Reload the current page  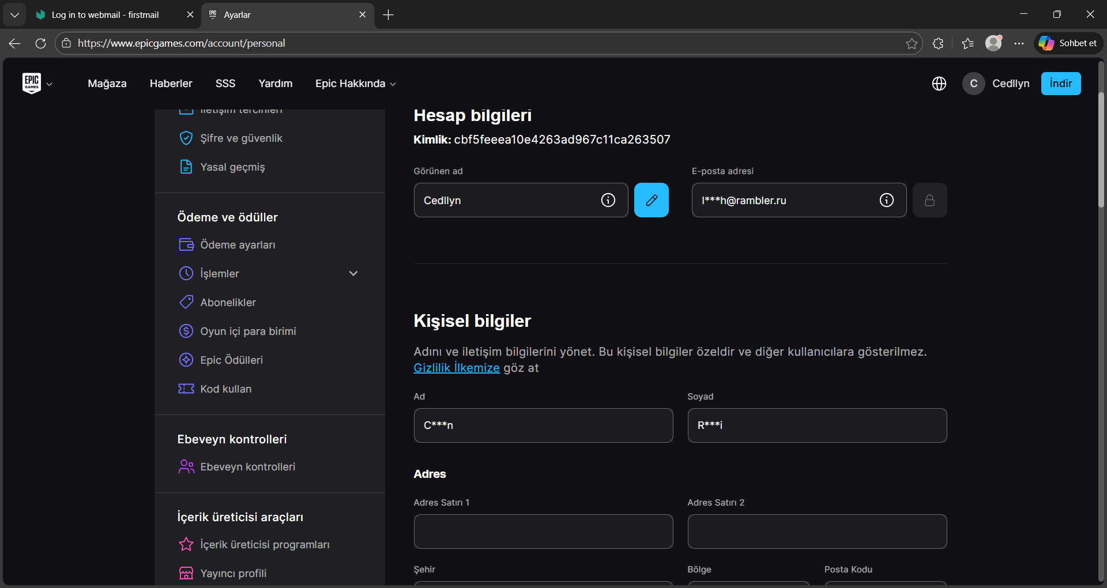40,43
